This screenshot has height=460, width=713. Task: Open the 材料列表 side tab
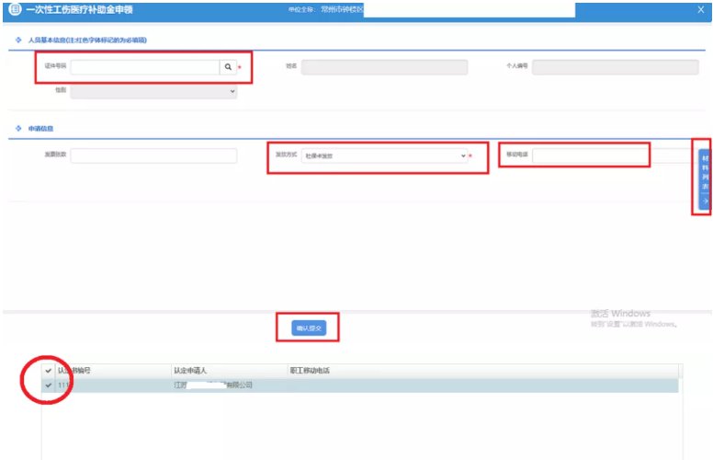point(705,179)
